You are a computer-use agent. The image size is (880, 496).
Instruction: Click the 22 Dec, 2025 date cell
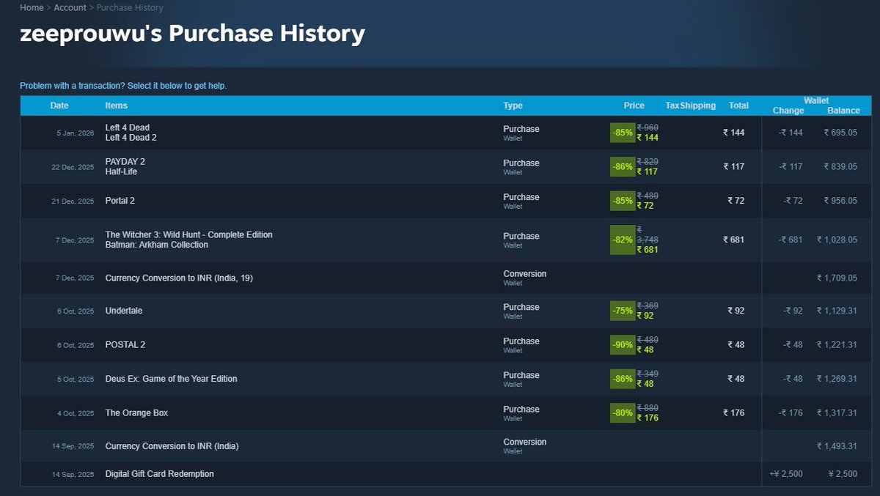(73, 167)
